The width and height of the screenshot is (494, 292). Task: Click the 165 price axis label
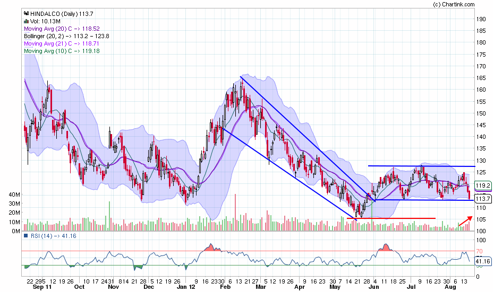481,78
